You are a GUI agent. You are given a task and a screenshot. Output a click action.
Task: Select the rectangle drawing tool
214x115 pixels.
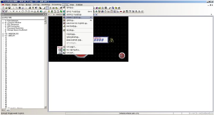point(29,12)
